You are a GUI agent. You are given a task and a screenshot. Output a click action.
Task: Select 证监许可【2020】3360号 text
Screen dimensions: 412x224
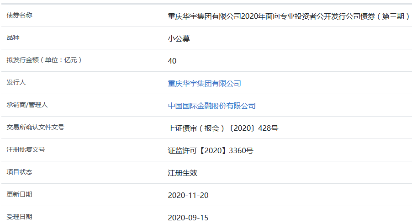pyautogui.click(x=211, y=150)
